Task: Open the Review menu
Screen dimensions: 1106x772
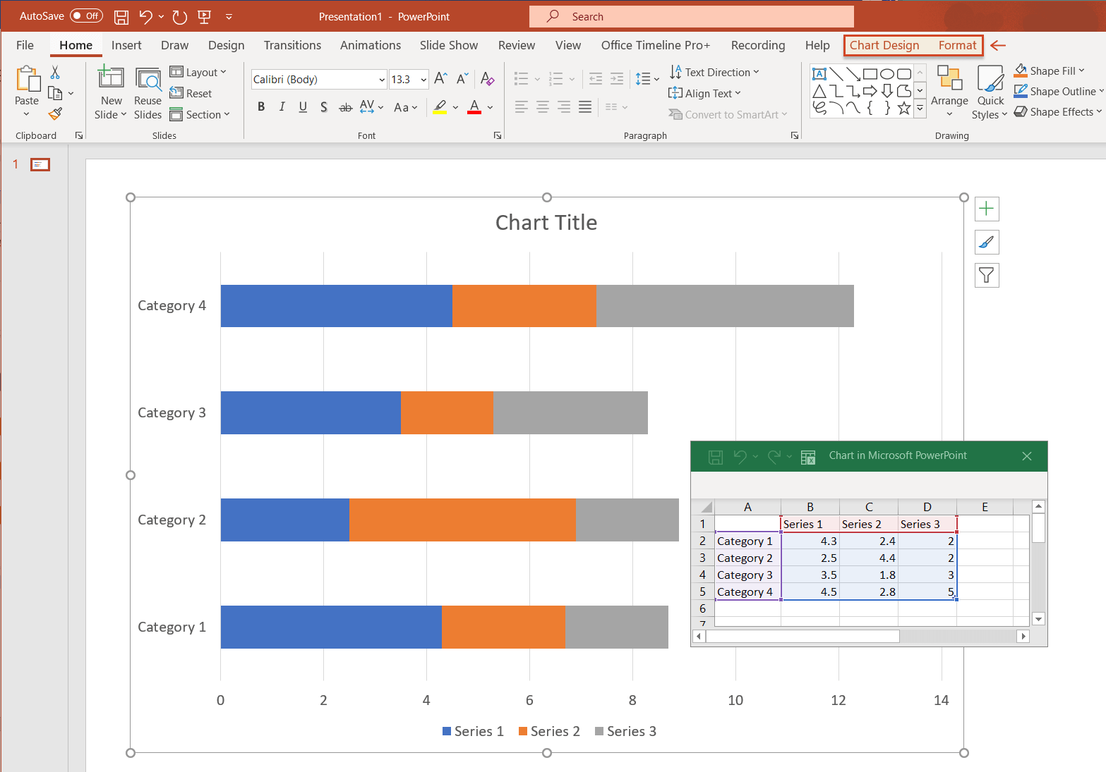Action: (516, 44)
